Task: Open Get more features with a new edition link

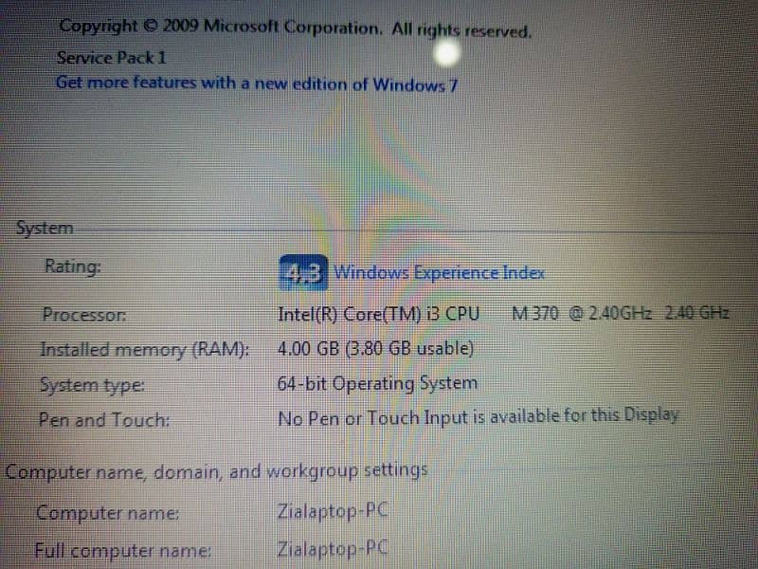Action: (x=257, y=83)
